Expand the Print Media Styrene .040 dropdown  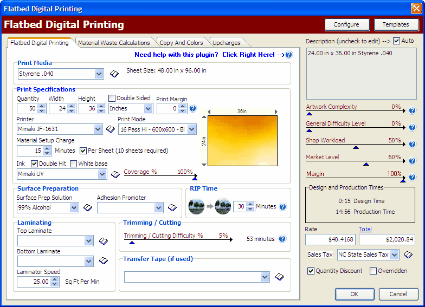(99, 74)
